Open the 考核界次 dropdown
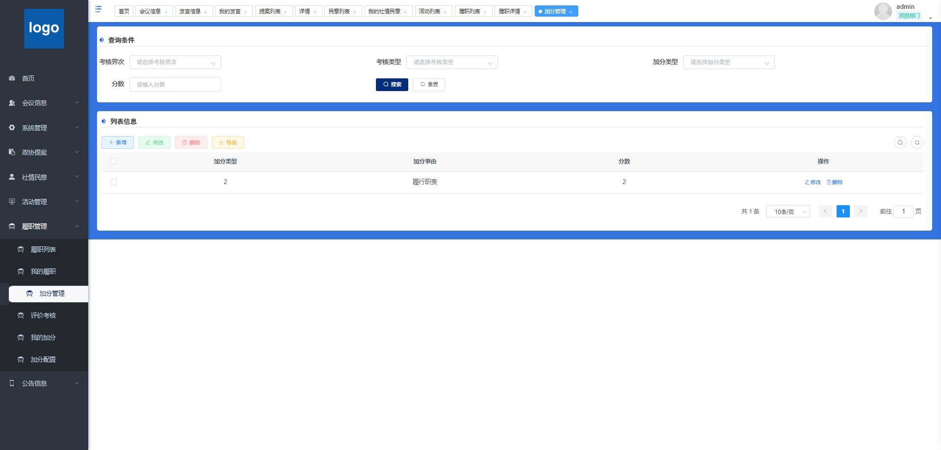The image size is (941, 450). (x=175, y=62)
